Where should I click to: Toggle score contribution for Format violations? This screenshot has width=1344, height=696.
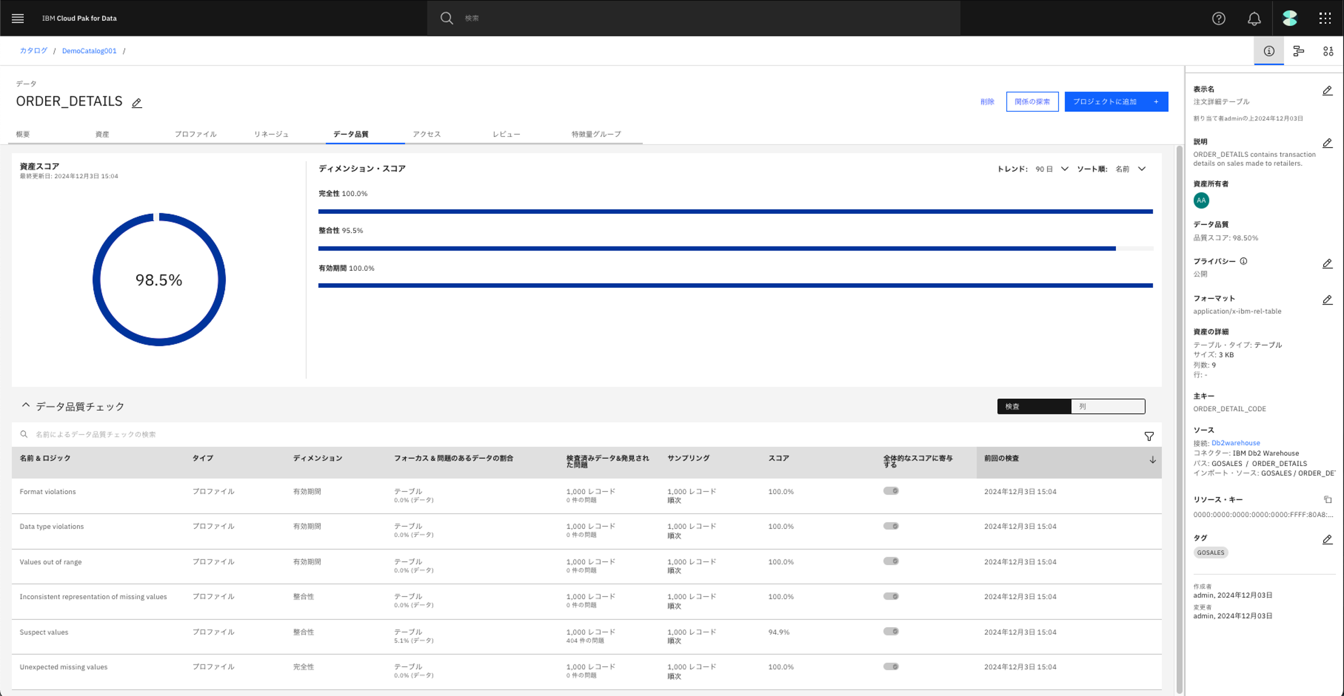click(891, 491)
